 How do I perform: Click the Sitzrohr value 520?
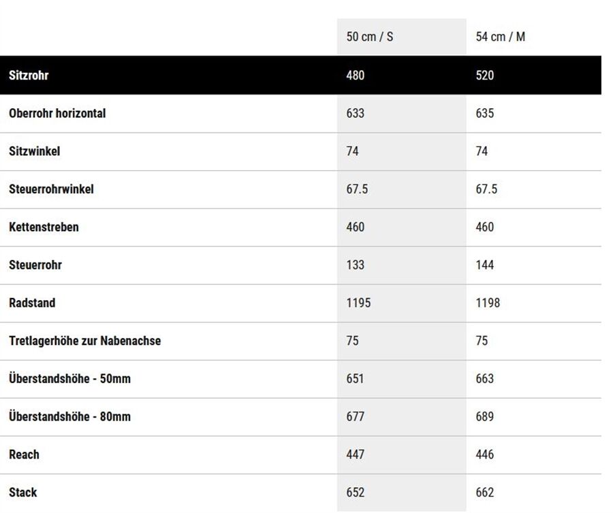(x=484, y=75)
